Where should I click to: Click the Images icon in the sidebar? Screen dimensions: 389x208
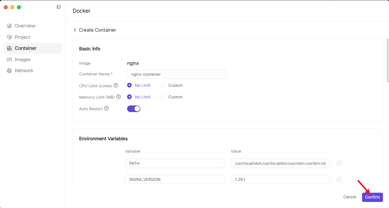(9, 60)
